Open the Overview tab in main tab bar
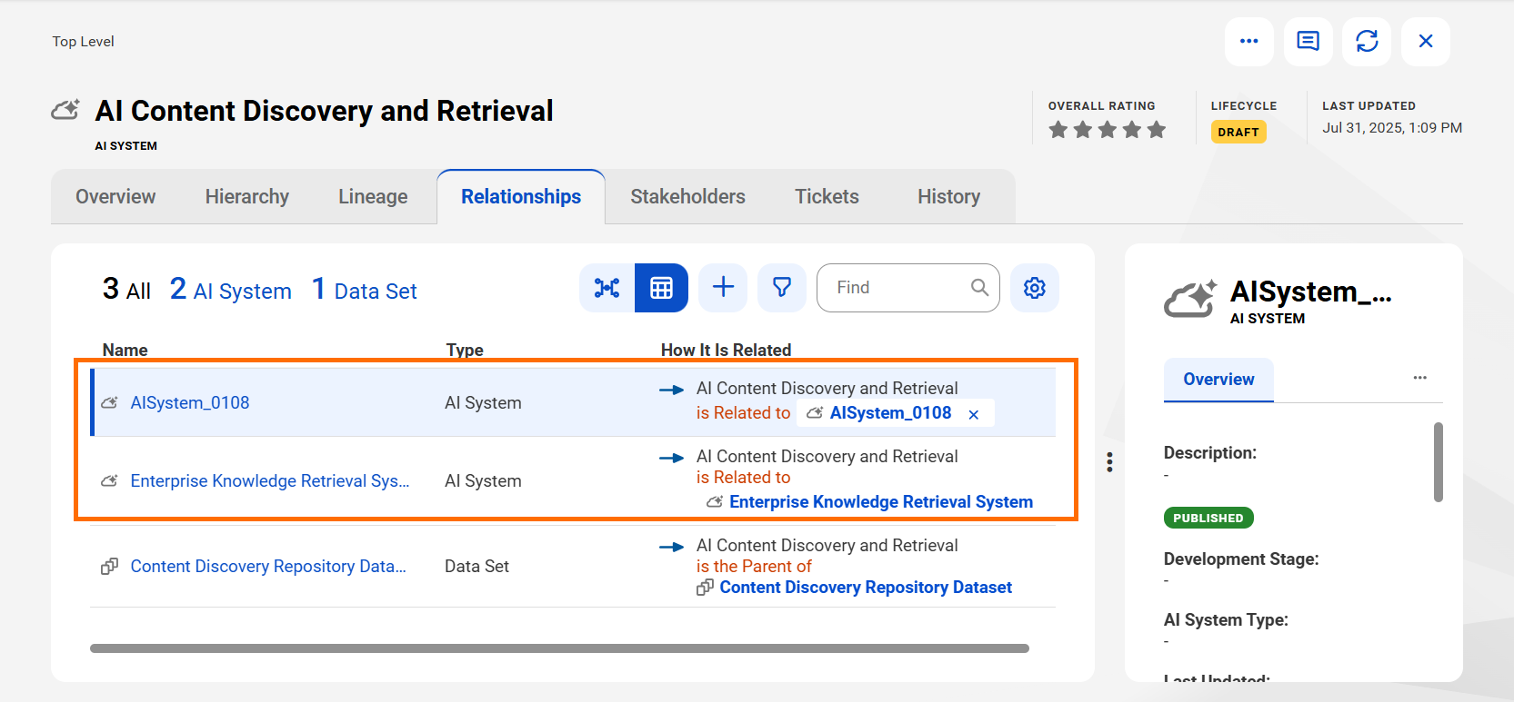Viewport: 1514px width, 702px height. (x=115, y=196)
